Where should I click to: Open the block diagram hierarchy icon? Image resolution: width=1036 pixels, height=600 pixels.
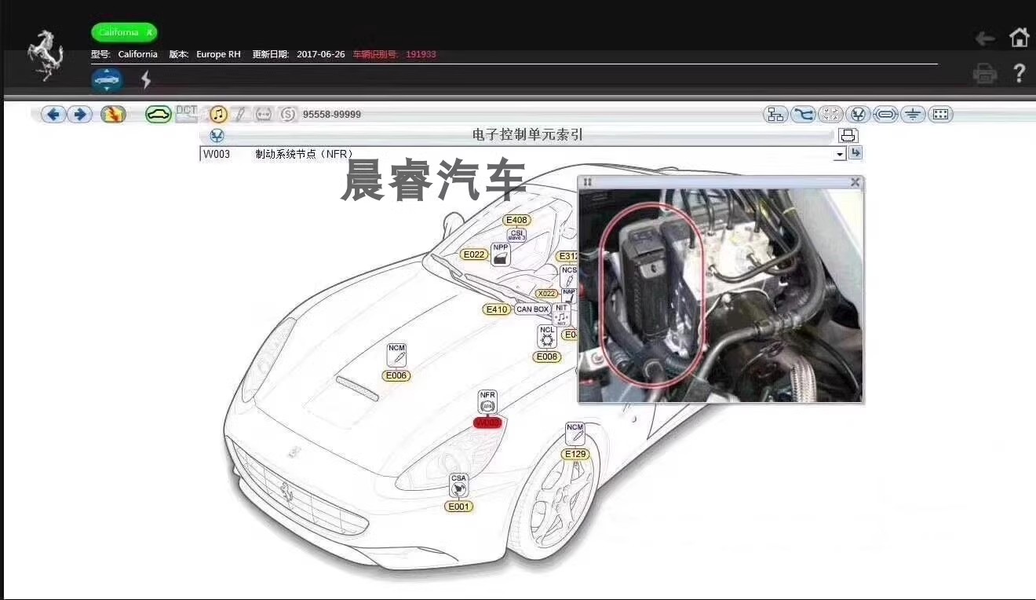click(x=775, y=115)
